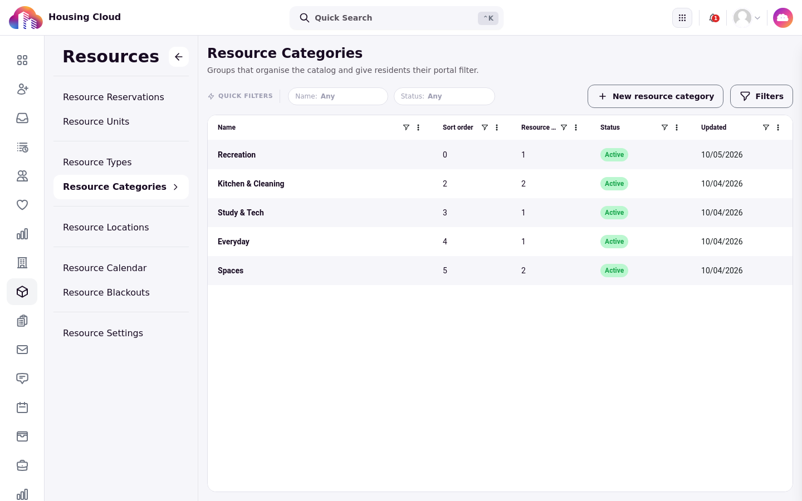802x501 pixels.
Task: Open the Study & Tech row
Action: 500,213
